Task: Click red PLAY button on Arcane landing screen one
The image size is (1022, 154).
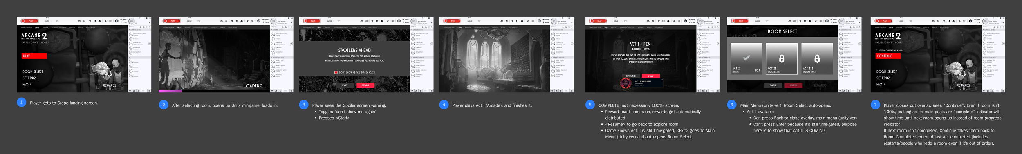Action: [34, 56]
